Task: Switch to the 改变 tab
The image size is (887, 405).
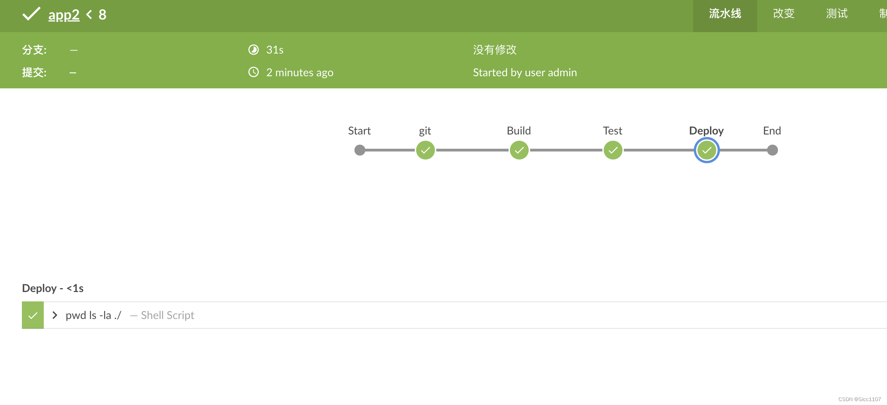Action: 783,14
